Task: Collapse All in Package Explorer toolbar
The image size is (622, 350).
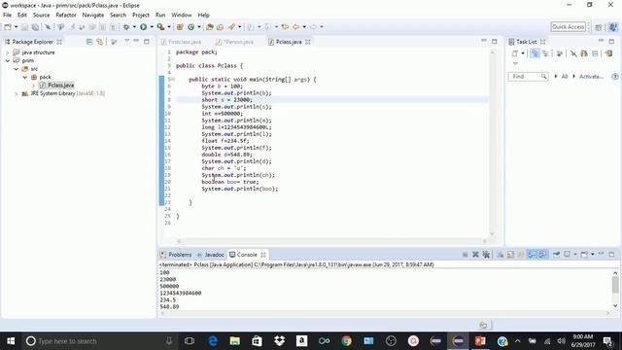Action: 89,42
